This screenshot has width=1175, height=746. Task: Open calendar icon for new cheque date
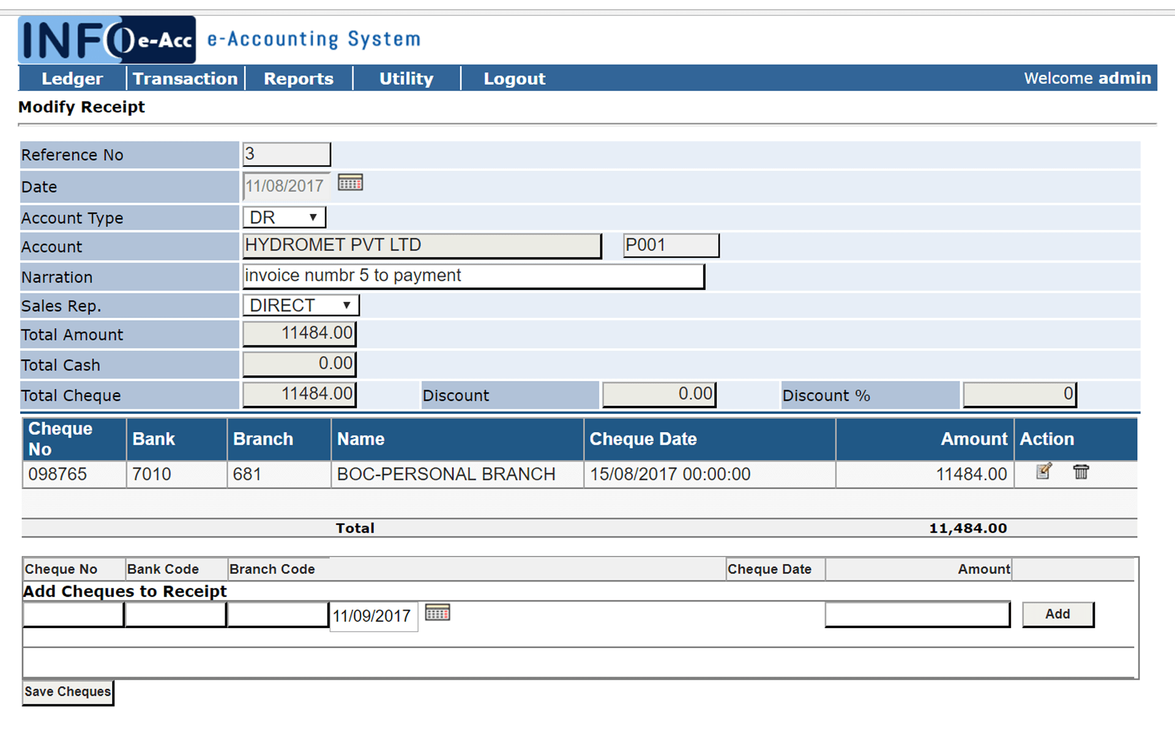pyautogui.click(x=437, y=613)
